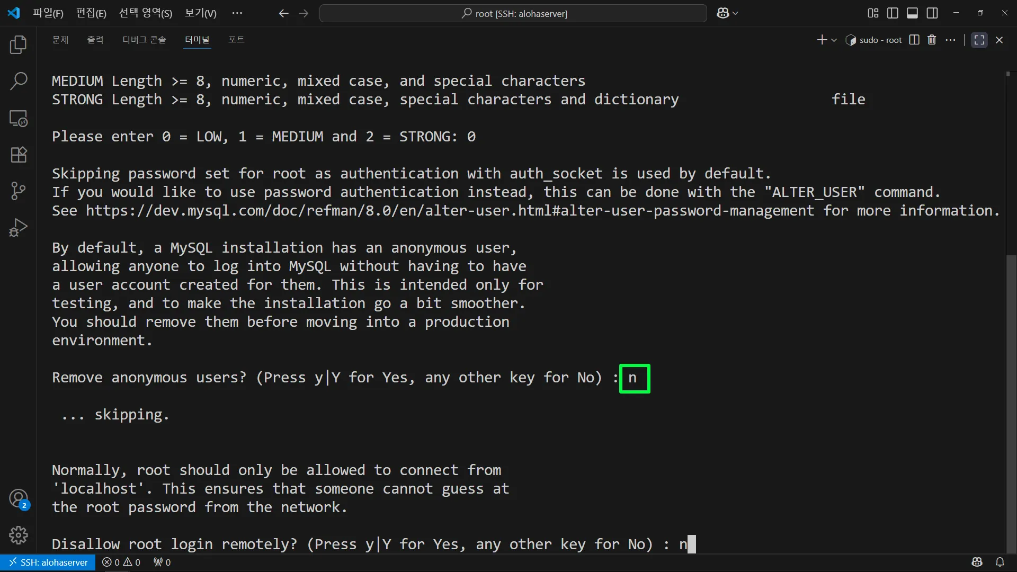Screen dimensions: 1017x572
Task: Open Copilot chat dropdown in title bar
Action: coord(735,13)
